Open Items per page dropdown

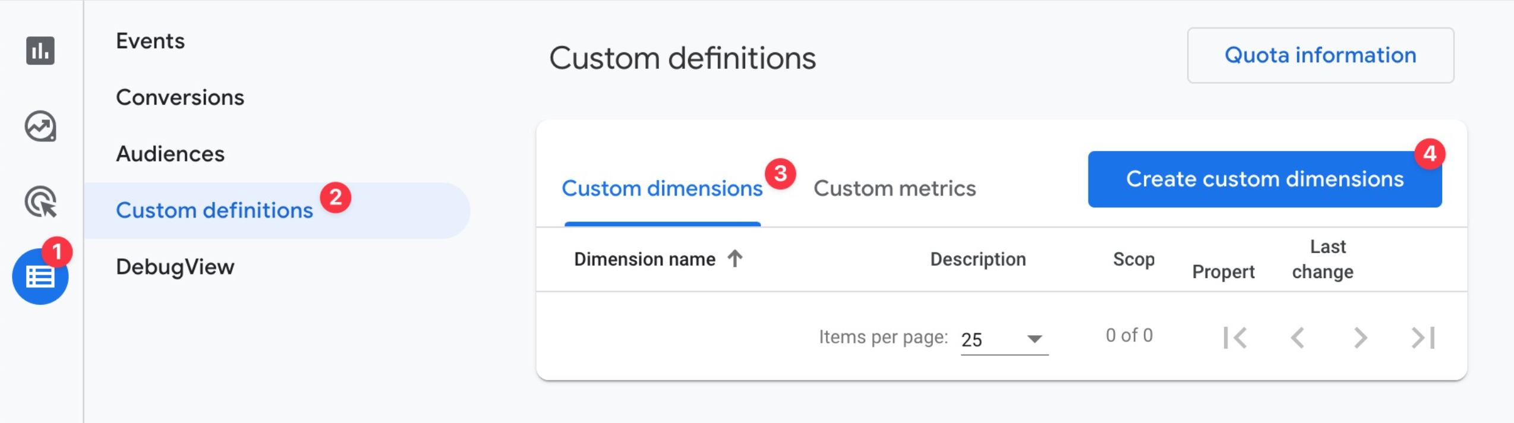pyautogui.click(x=1004, y=339)
